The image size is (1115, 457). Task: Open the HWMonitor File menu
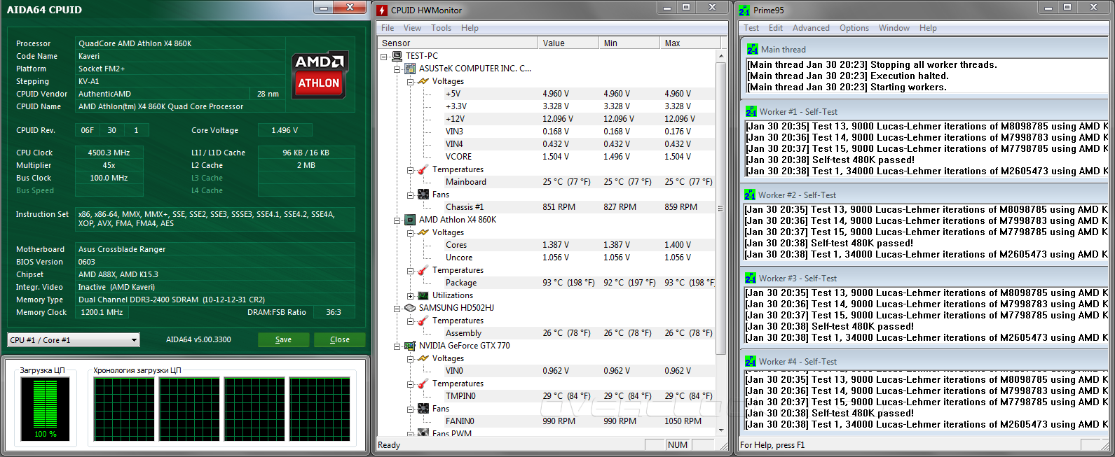tap(388, 28)
